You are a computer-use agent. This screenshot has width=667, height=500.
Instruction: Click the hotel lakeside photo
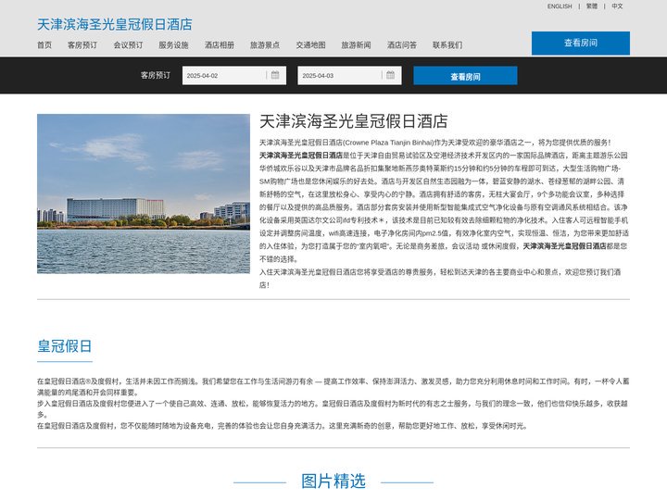click(x=144, y=194)
